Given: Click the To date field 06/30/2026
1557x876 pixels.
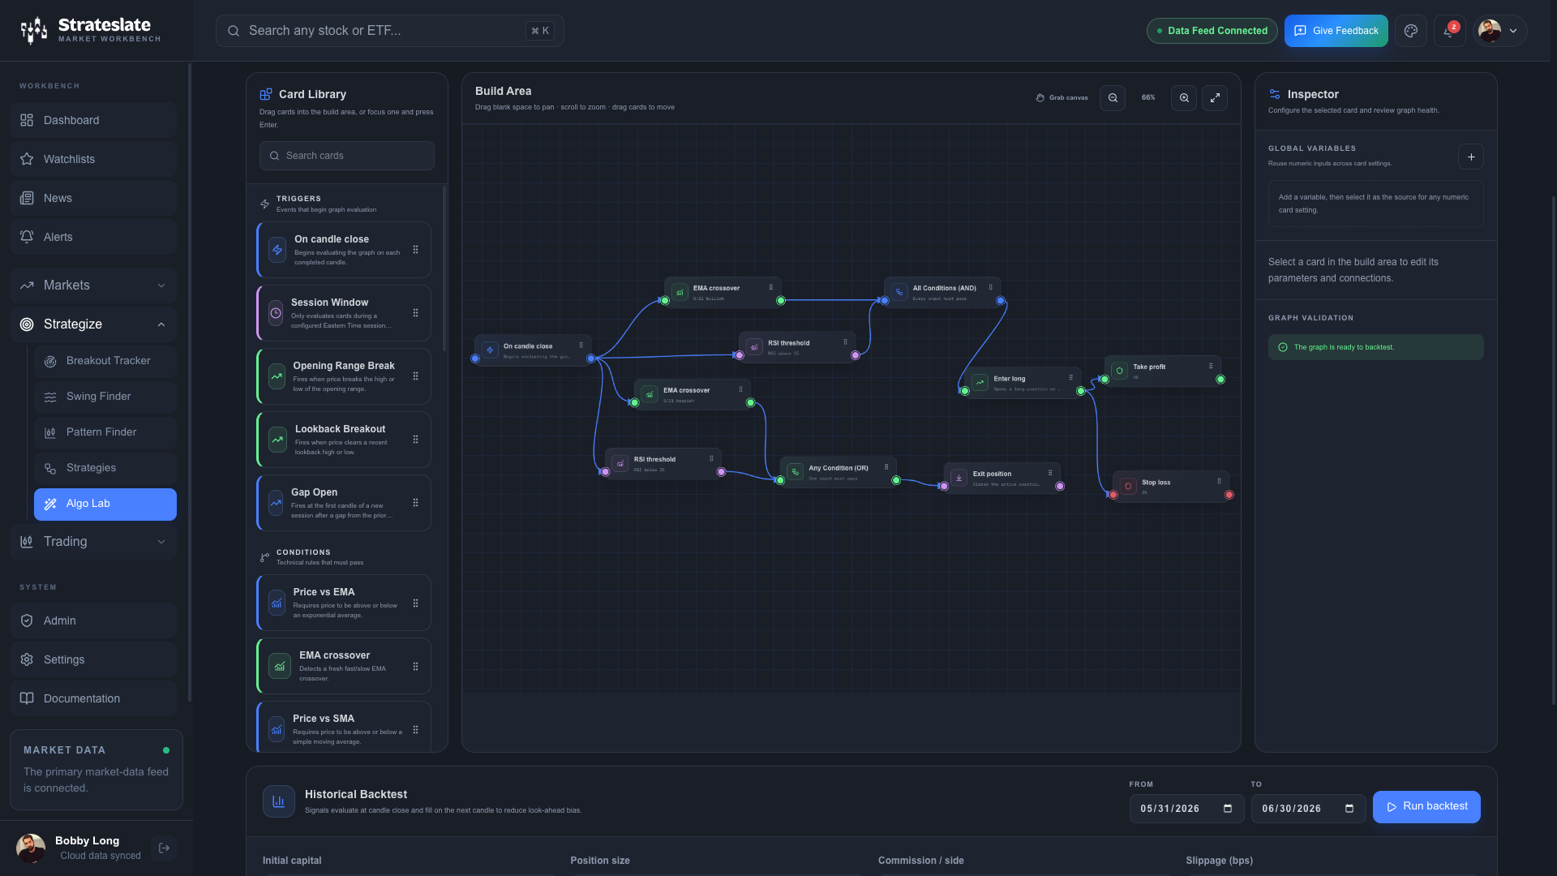Looking at the screenshot, I should pos(1309,809).
